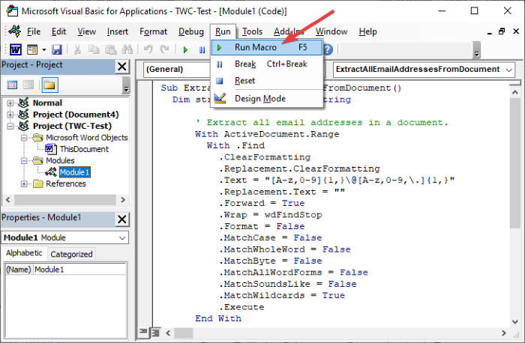The height and width of the screenshot is (343, 525).
Task: Toggle Folders button in Project panel
Action: [x=49, y=85]
